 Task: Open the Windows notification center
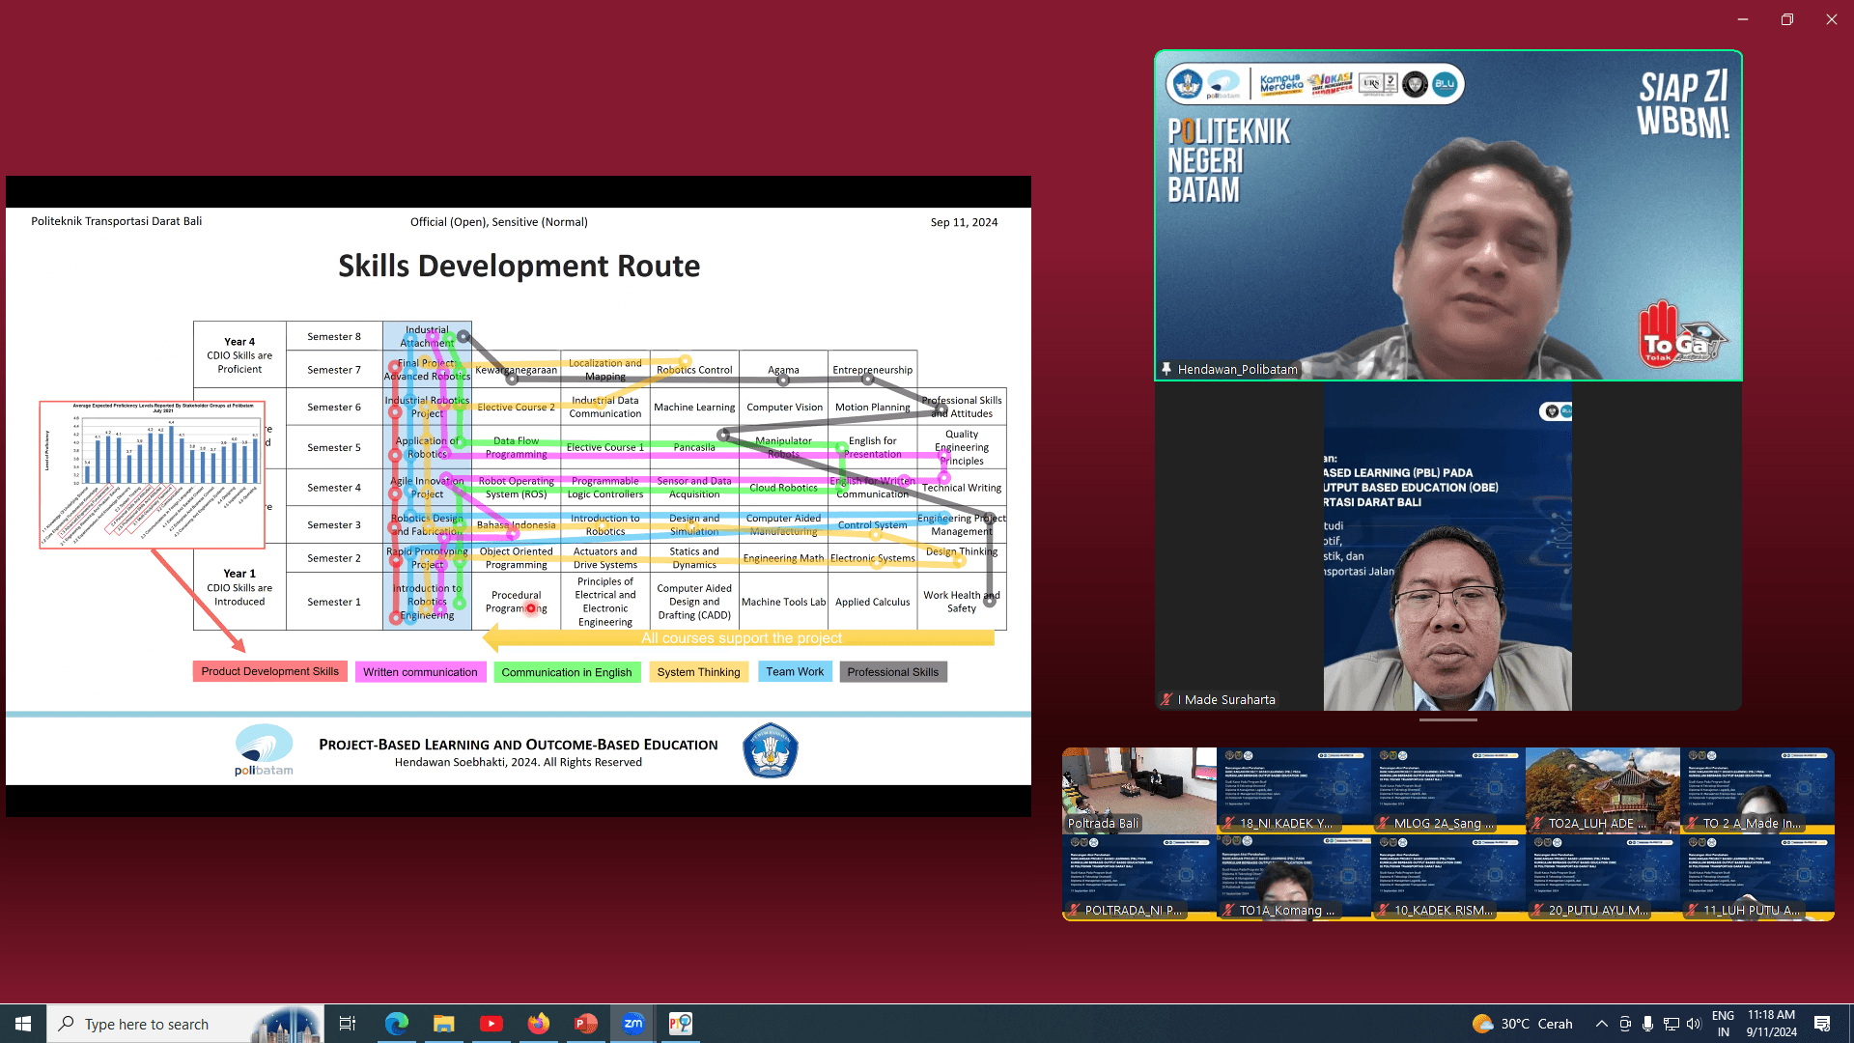click(x=1822, y=1024)
